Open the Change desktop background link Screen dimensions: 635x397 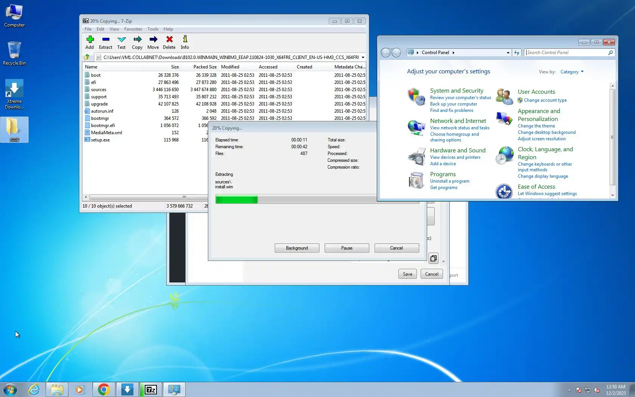click(547, 132)
